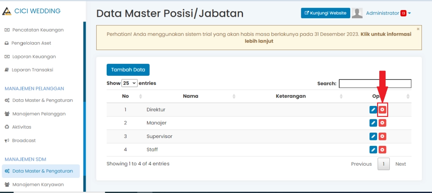
Task: Open Manajemen Karyawan in sidebar
Action: point(34,185)
